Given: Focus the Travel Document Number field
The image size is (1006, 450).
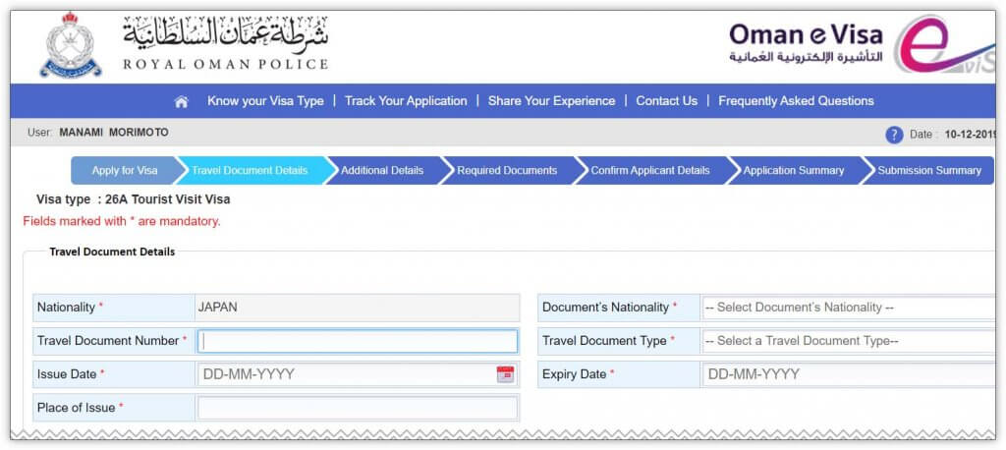Looking at the screenshot, I should tap(358, 341).
